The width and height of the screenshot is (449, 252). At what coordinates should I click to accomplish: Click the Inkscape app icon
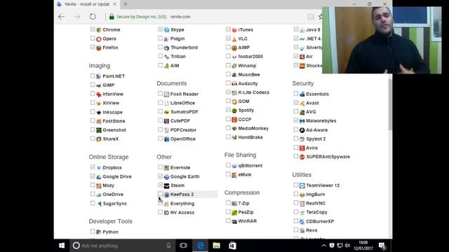tap(99, 112)
